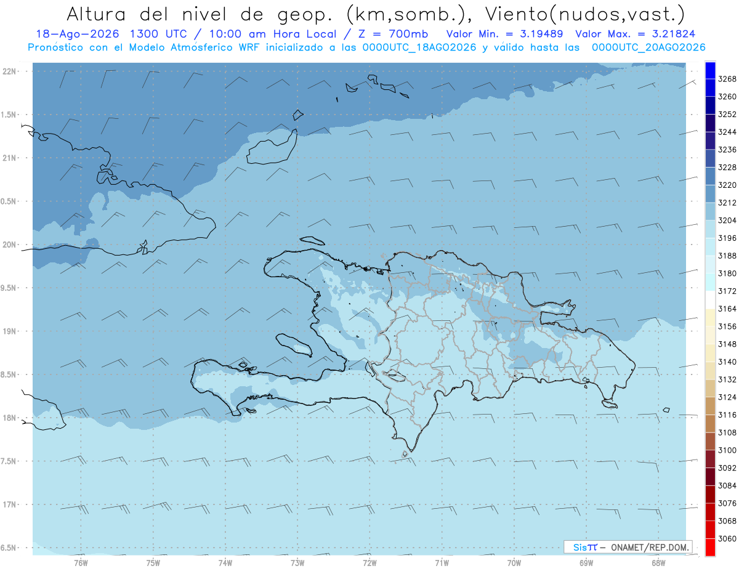Click the '22N' latitude axis label
Viewport: 739px width, 571px height.
(9, 71)
